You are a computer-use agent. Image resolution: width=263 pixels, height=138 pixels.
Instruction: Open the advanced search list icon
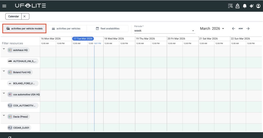tap(230, 6)
